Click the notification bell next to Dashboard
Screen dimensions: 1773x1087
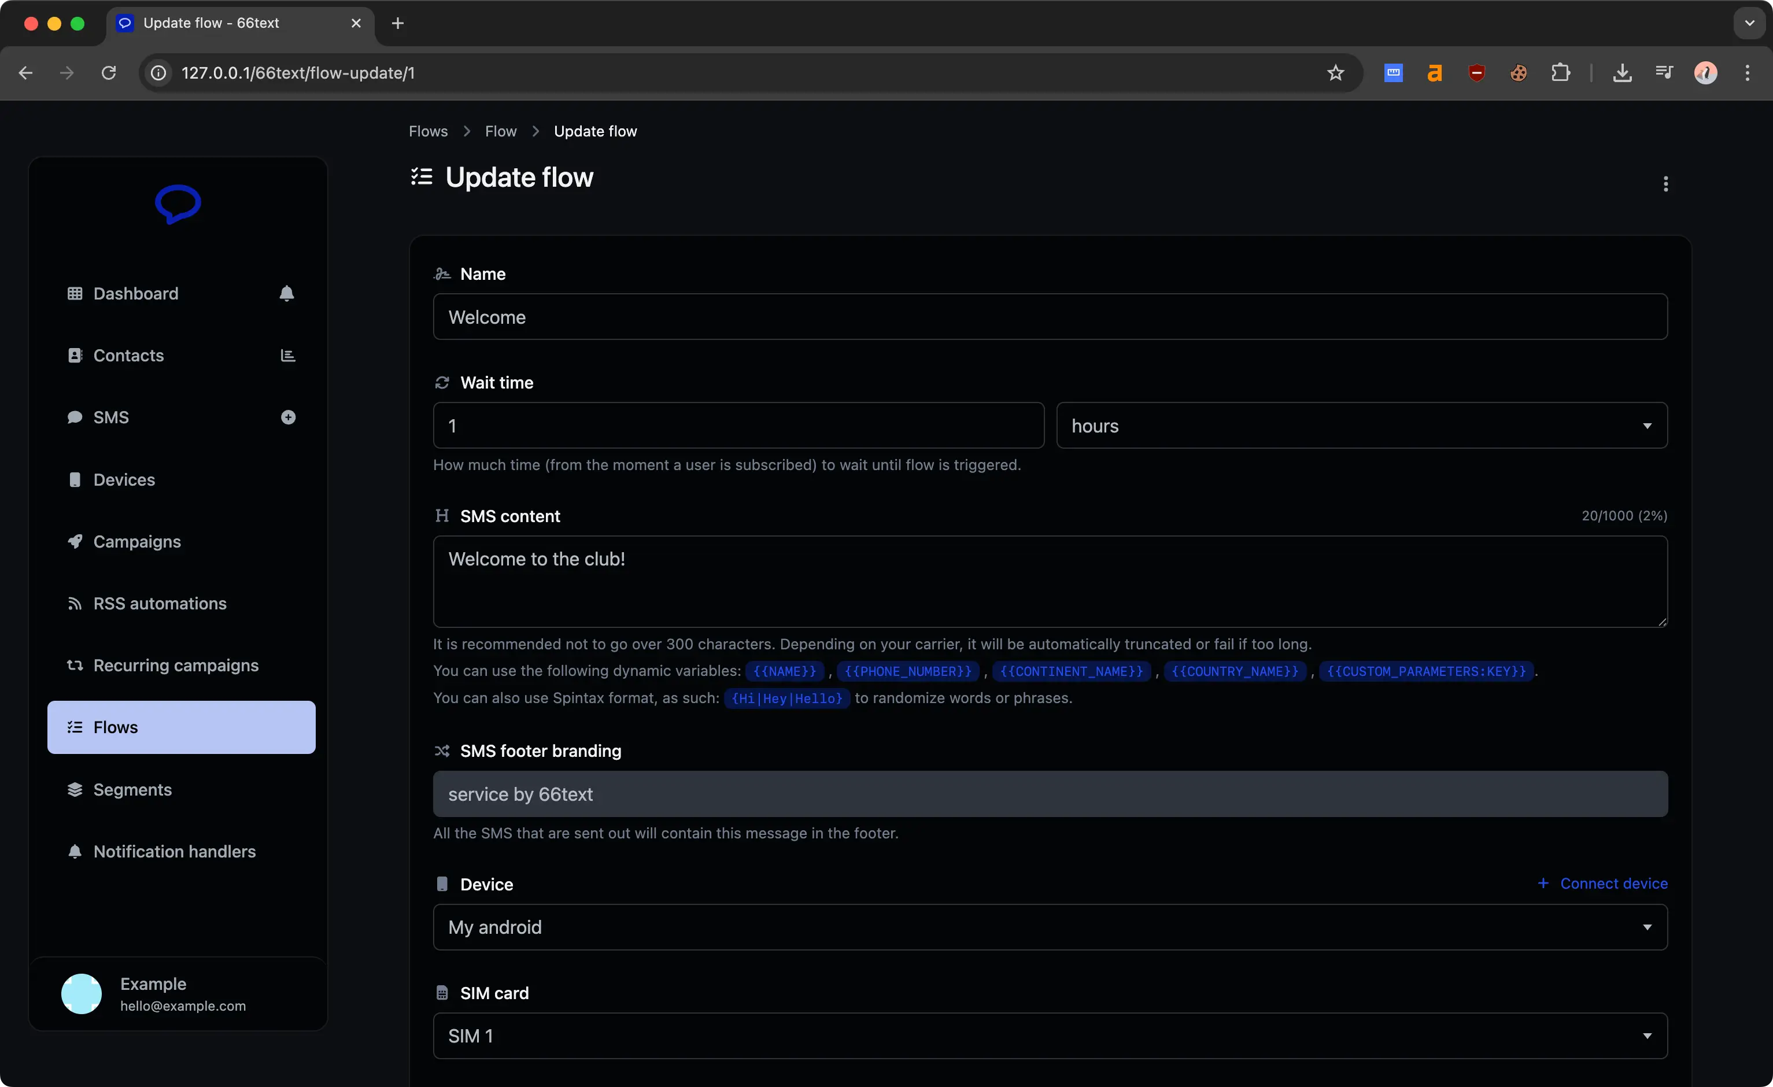(287, 293)
